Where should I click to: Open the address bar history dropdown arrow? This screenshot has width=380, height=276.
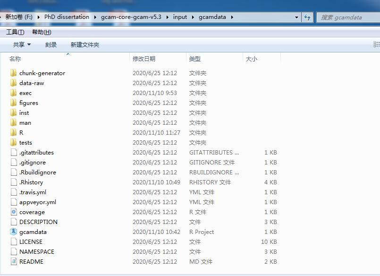pos(297,17)
